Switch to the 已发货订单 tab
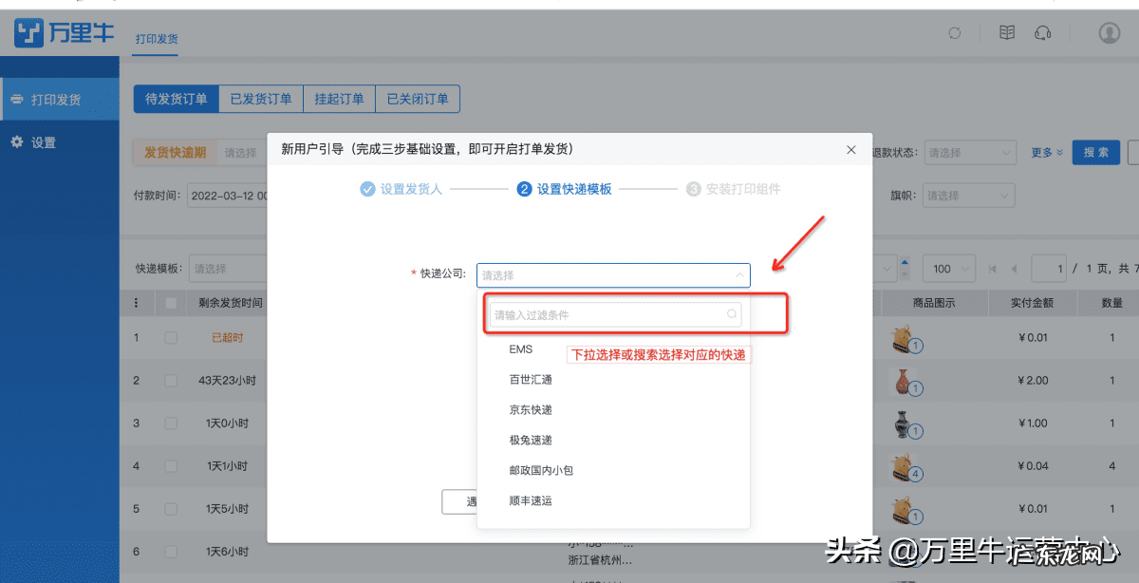Screen dimensions: 1139x583 tap(259, 98)
